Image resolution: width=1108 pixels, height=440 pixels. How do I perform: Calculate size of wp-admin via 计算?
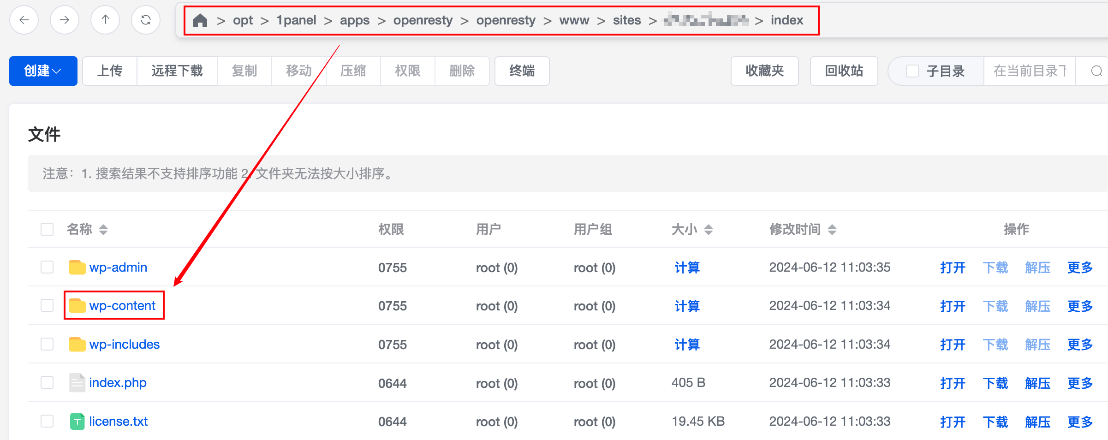687,268
